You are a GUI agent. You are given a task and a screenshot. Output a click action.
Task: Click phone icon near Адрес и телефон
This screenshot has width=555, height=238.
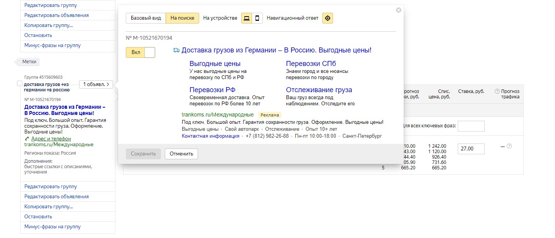(x=27, y=139)
